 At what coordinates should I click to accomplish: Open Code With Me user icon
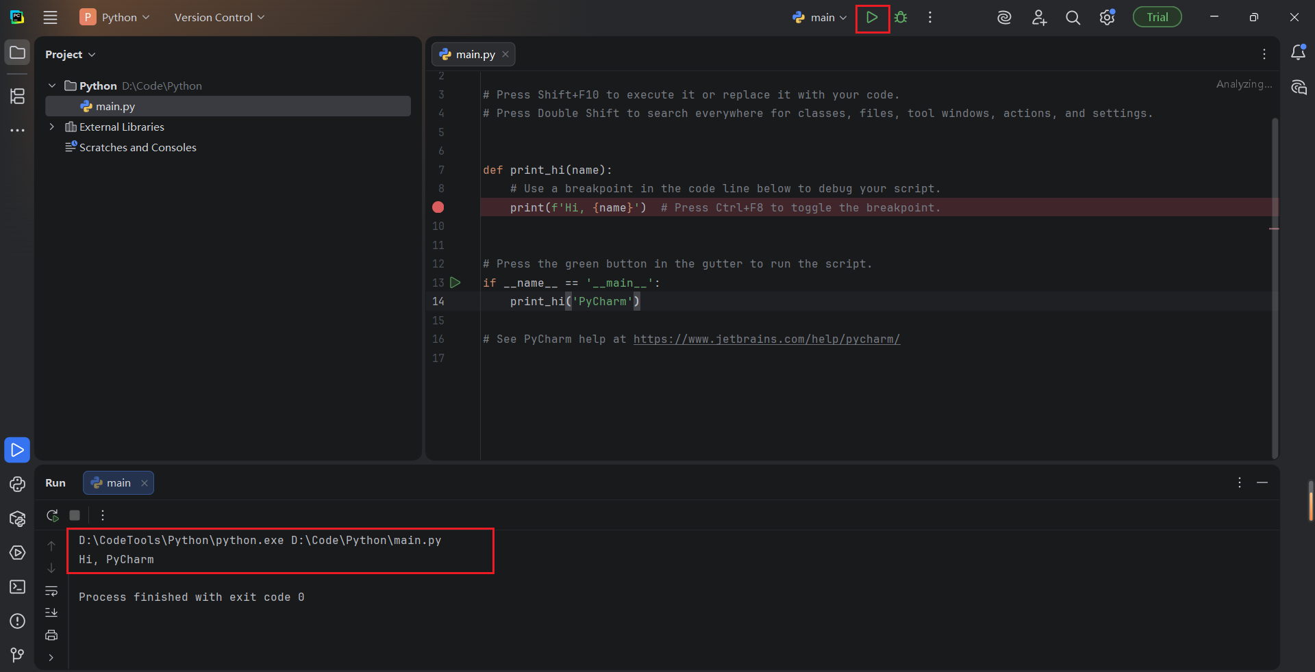(x=1039, y=18)
